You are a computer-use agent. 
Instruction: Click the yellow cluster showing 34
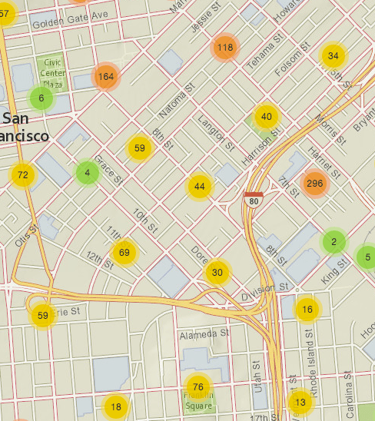click(334, 56)
